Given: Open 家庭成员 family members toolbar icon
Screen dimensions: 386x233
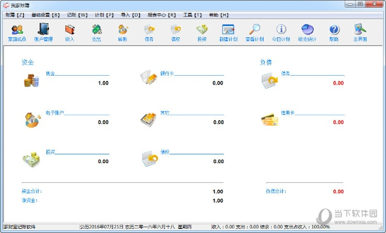Looking at the screenshot, I should (17, 33).
